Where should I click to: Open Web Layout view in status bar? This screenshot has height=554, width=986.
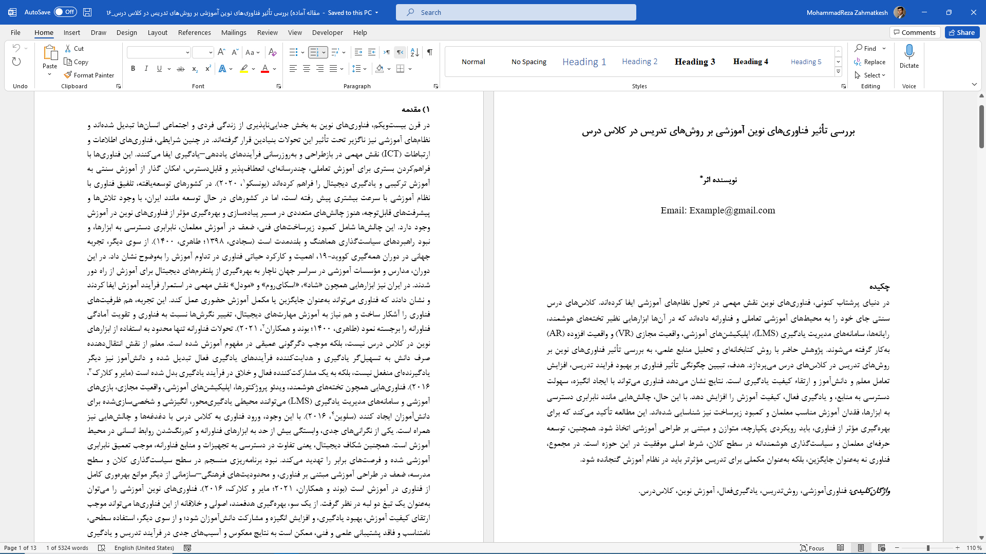point(882,548)
